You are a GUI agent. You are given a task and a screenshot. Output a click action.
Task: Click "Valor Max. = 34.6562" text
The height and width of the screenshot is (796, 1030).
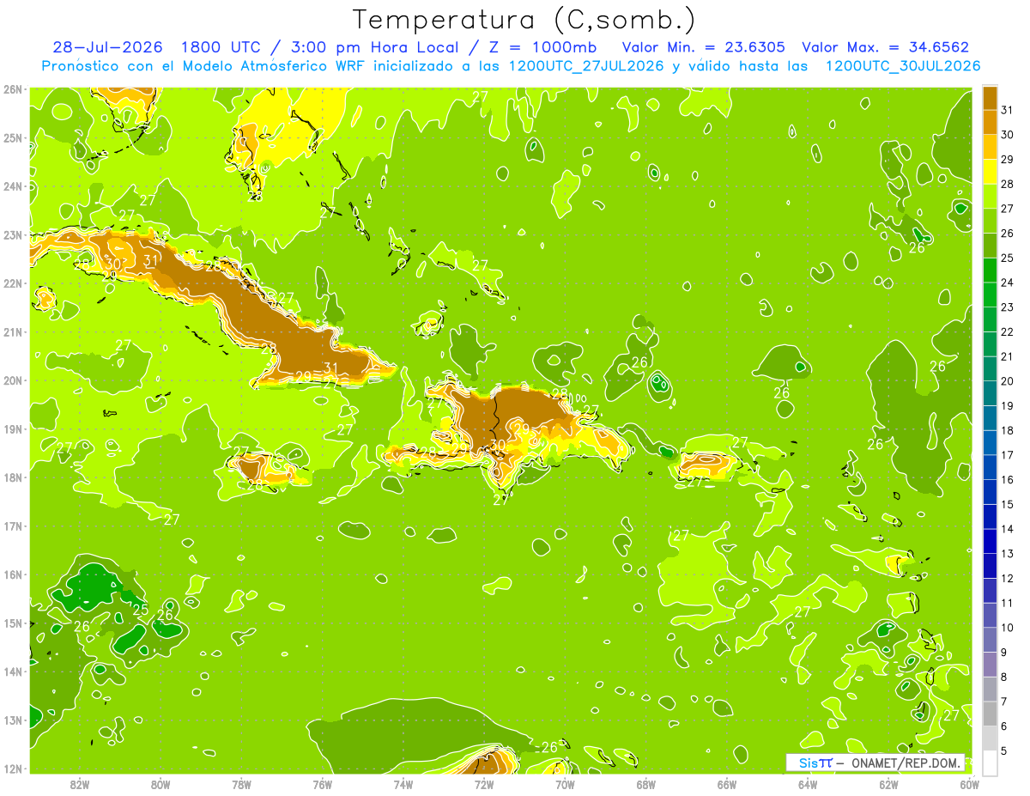point(885,47)
